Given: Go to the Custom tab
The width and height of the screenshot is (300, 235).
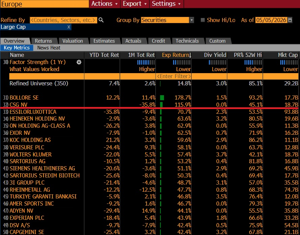Looking at the screenshot, I should [217, 41].
